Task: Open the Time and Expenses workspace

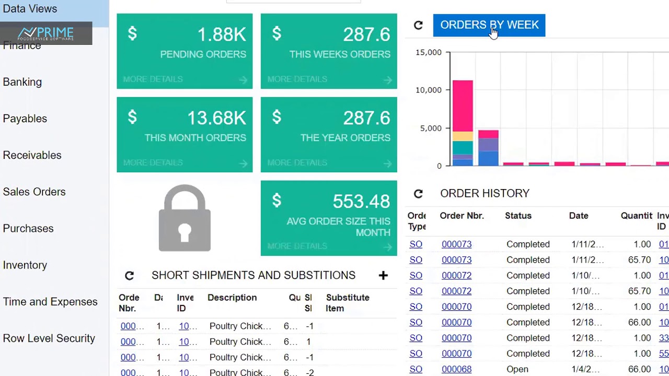Action: point(50,302)
